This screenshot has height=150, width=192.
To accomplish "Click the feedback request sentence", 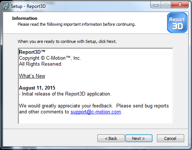I will coord(94,109).
